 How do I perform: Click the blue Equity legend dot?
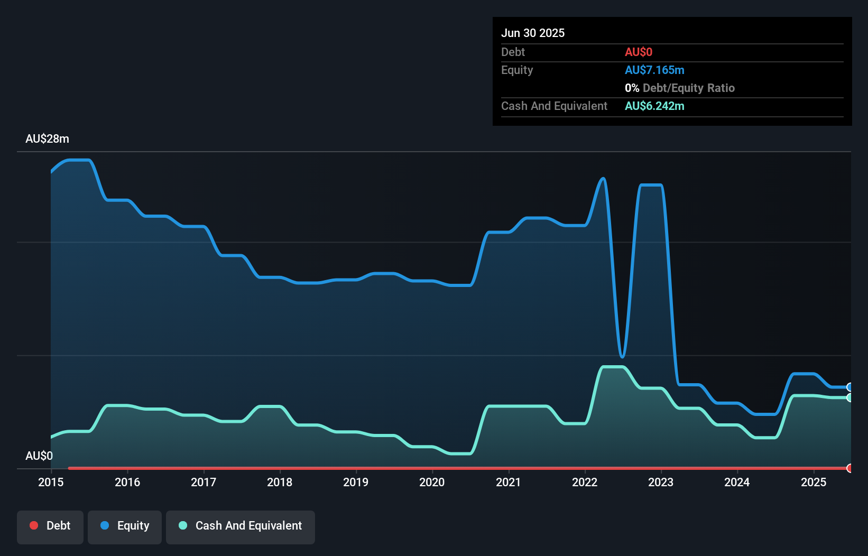104,526
